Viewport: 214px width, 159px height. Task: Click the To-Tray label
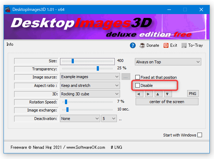(x=195, y=45)
